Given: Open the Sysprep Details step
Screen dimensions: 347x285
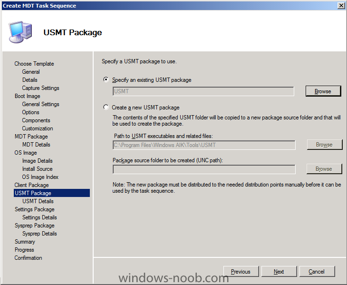Looking at the screenshot, I should coord(39,234).
